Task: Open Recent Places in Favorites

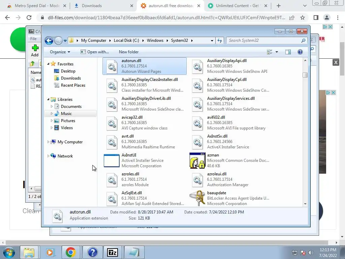Action: pyautogui.click(x=73, y=85)
